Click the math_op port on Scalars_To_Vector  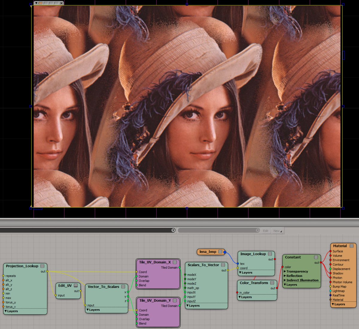185,288
